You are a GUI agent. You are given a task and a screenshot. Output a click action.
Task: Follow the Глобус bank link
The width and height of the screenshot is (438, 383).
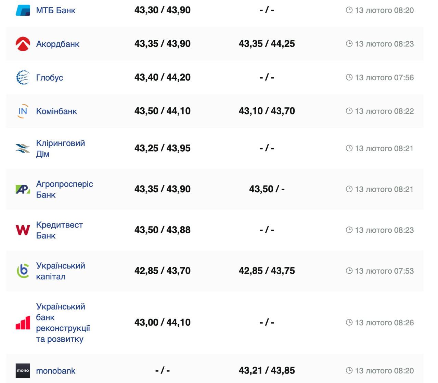[x=50, y=78]
